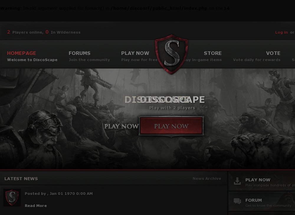The image size is (295, 215).
Task: Select Play Now in the navigation bar
Action: [x=139, y=56]
